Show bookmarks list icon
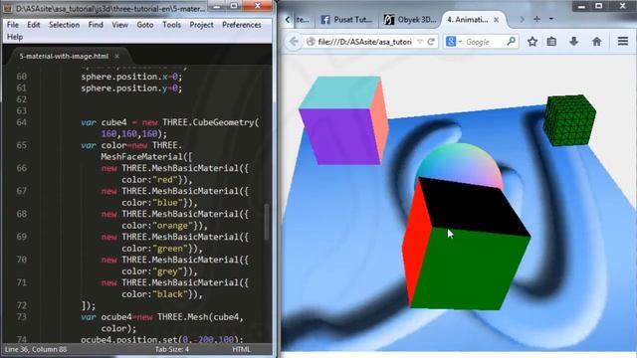This screenshot has width=637, height=358. pyautogui.click(x=551, y=42)
